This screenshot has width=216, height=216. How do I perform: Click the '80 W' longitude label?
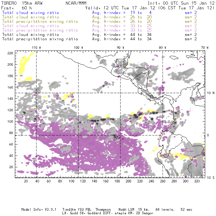coord(162,48)
